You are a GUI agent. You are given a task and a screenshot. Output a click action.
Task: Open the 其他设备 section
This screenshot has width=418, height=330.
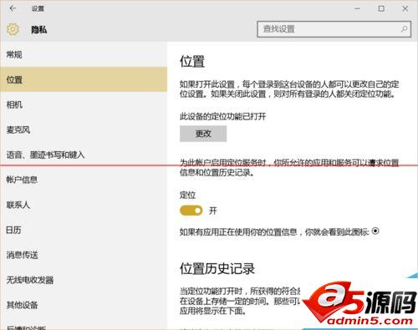point(84,305)
